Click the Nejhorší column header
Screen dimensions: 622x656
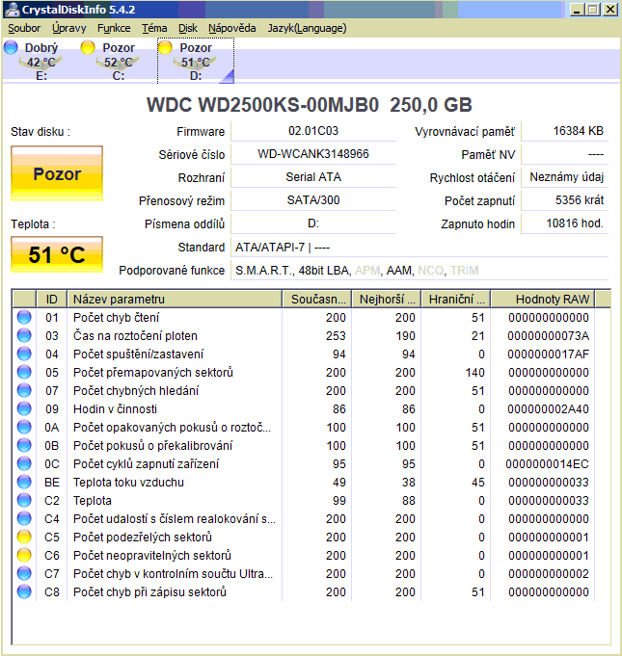coord(387,300)
